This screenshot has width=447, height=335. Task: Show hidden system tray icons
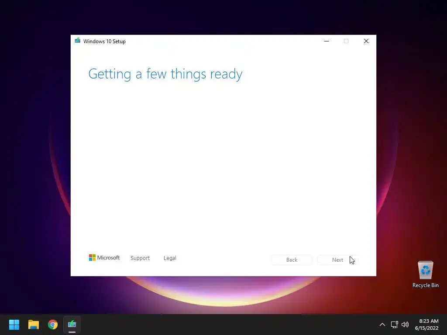pos(382,325)
